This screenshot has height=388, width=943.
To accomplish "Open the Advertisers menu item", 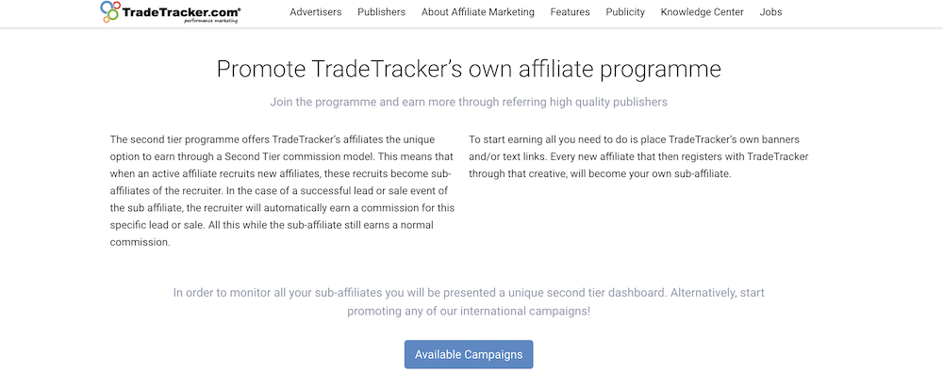I will point(316,12).
